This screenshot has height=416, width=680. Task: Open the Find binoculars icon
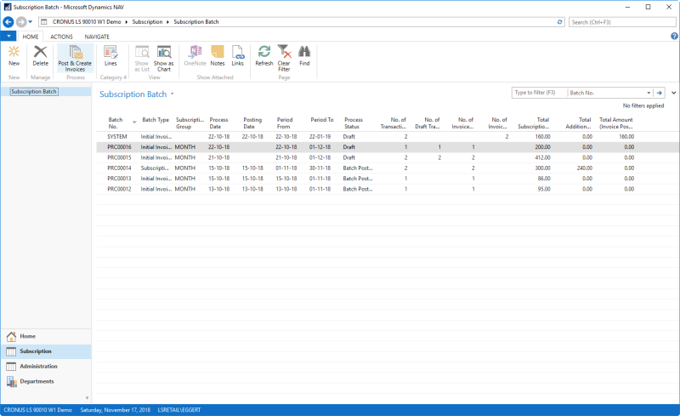(x=304, y=56)
